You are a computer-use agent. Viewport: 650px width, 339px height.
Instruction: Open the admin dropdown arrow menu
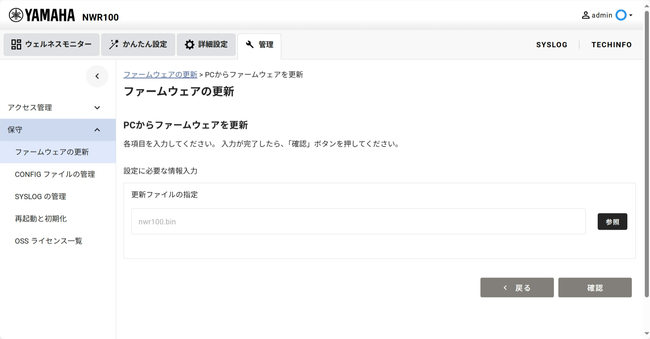[x=631, y=15]
